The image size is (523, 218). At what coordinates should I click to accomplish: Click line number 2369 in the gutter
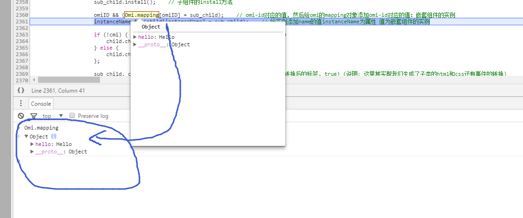[x=22, y=74]
